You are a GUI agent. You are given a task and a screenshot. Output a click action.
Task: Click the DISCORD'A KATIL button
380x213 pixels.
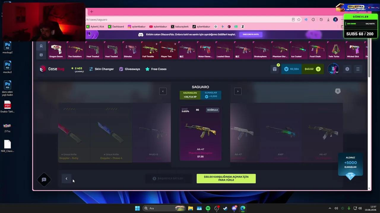pos(251,34)
